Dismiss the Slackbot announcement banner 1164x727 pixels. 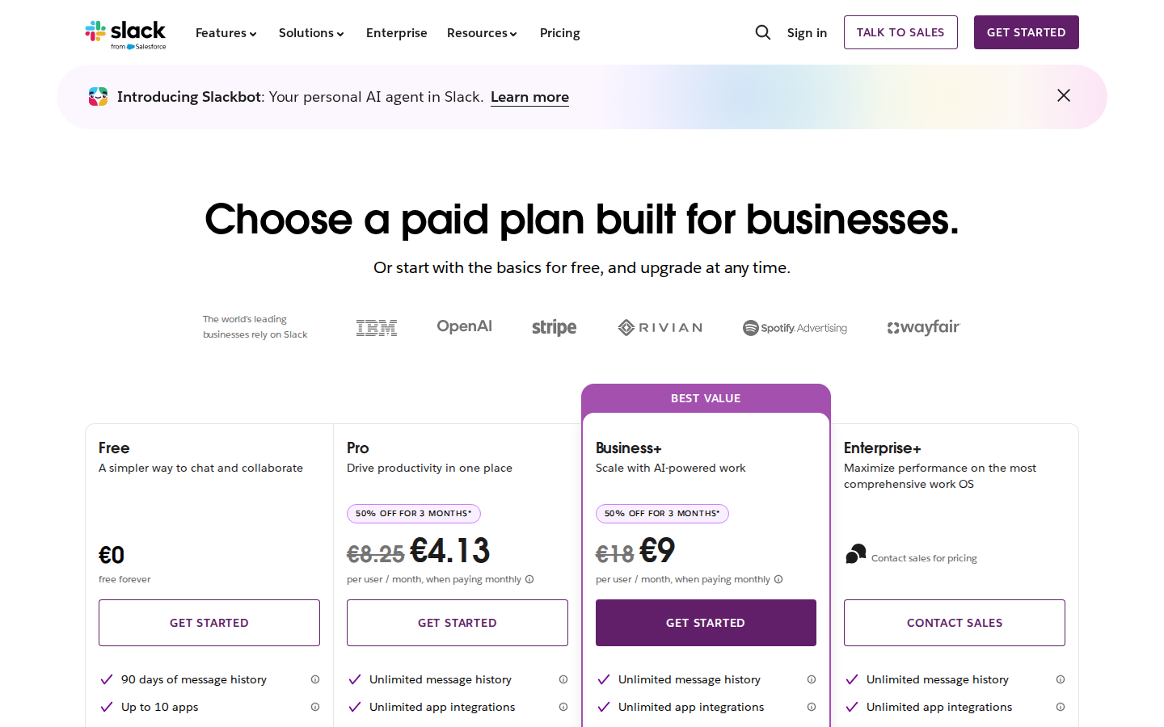pos(1063,95)
